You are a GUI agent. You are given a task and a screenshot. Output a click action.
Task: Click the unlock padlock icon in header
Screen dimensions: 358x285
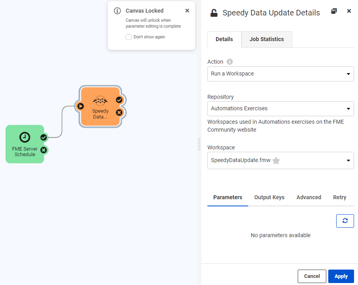(x=214, y=13)
